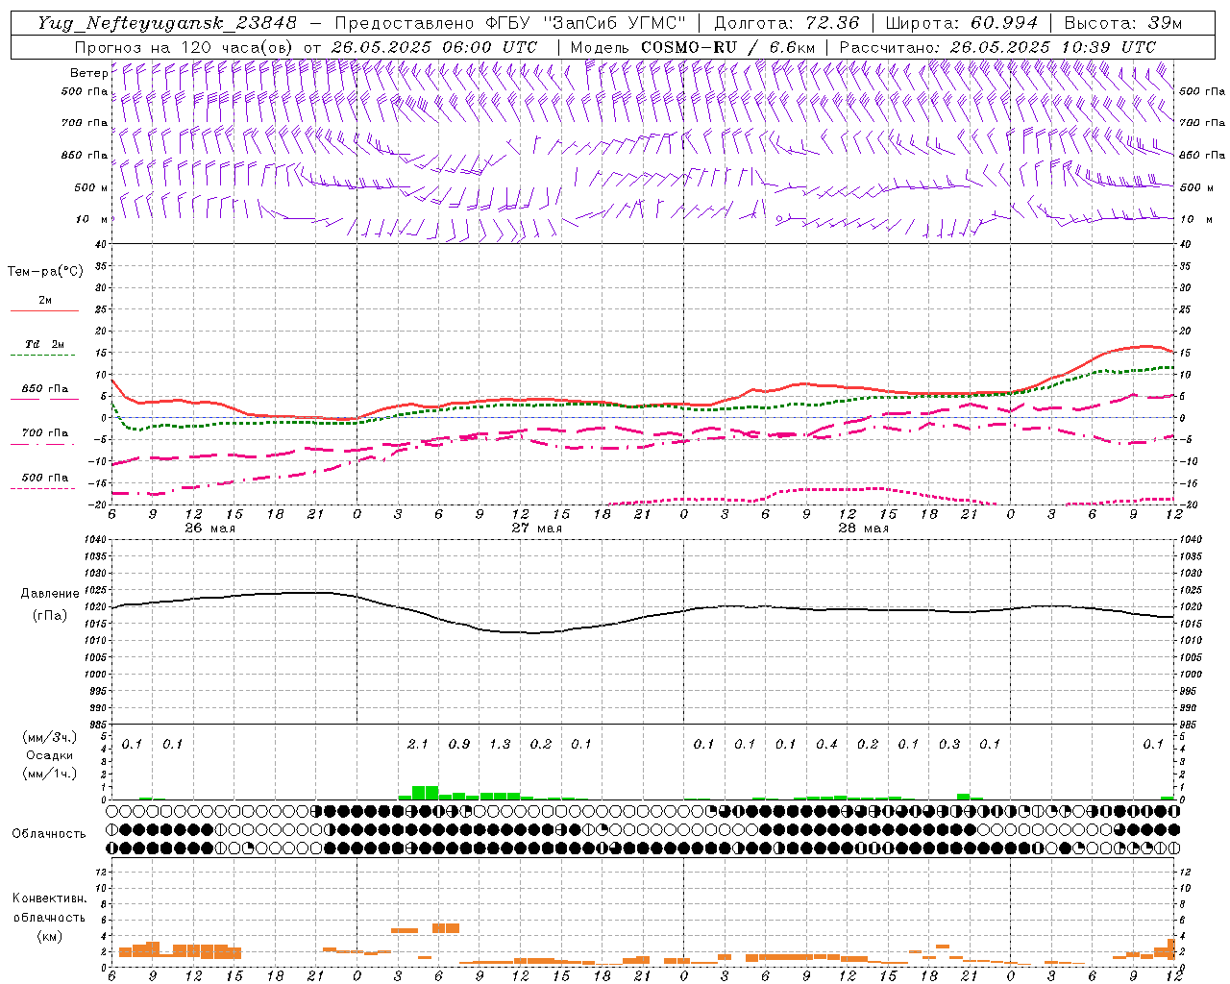Image resolution: width=1230 pixels, height=984 pixels.
Task: Click the '(км)' unit label under convective cloudiness
Action: (49, 936)
